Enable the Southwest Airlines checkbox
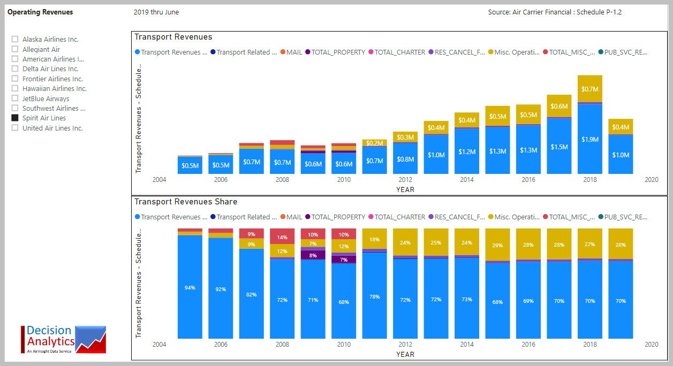 point(15,108)
